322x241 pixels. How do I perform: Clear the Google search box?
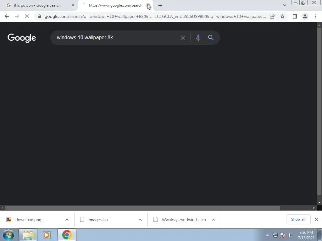click(x=183, y=38)
